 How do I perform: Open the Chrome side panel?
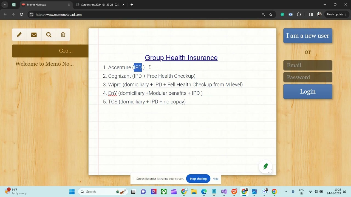click(311, 15)
